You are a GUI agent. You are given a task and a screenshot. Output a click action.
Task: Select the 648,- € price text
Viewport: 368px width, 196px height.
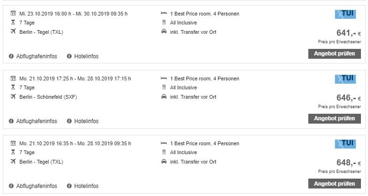[x=349, y=163]
